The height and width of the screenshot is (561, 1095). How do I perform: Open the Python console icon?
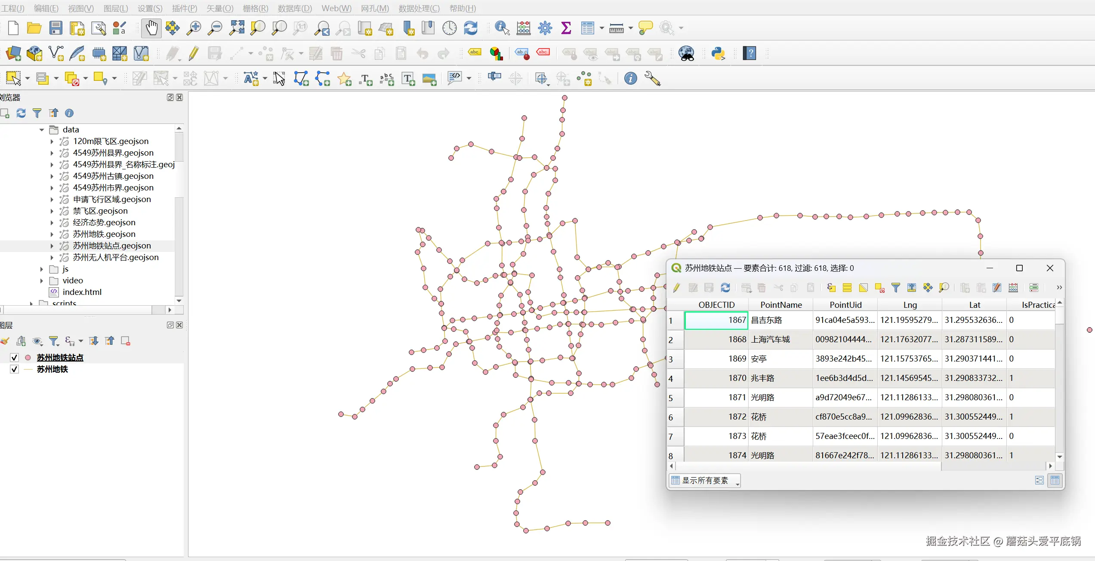(x=718, y=54)
